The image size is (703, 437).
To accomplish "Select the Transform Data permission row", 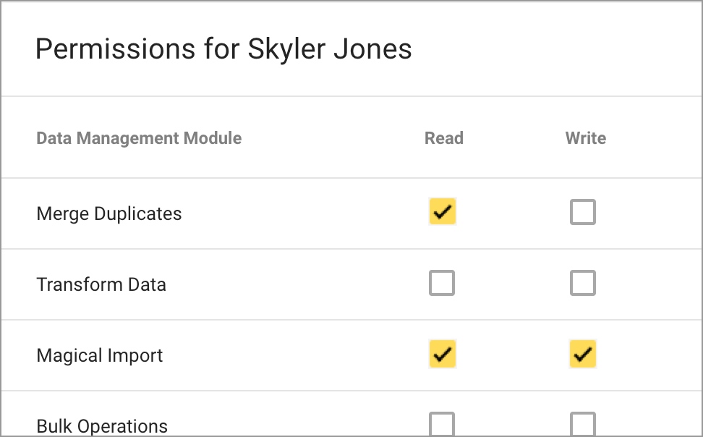I will (x=101, y=284).
